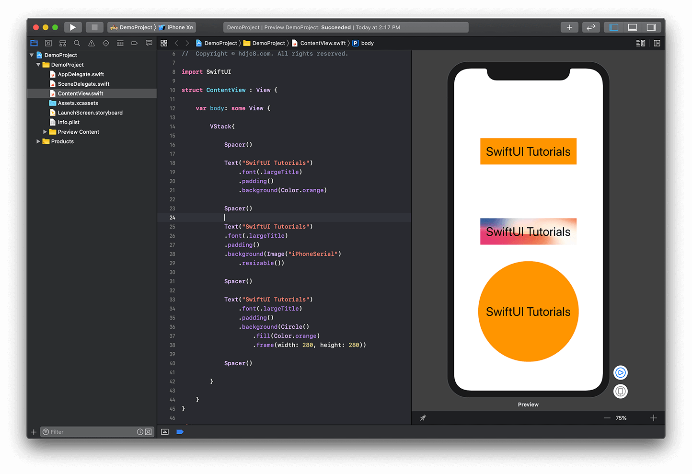The image size is (692, 474).
Task: Click the blue breakpoint activation icon
Action: pos(180,432)
